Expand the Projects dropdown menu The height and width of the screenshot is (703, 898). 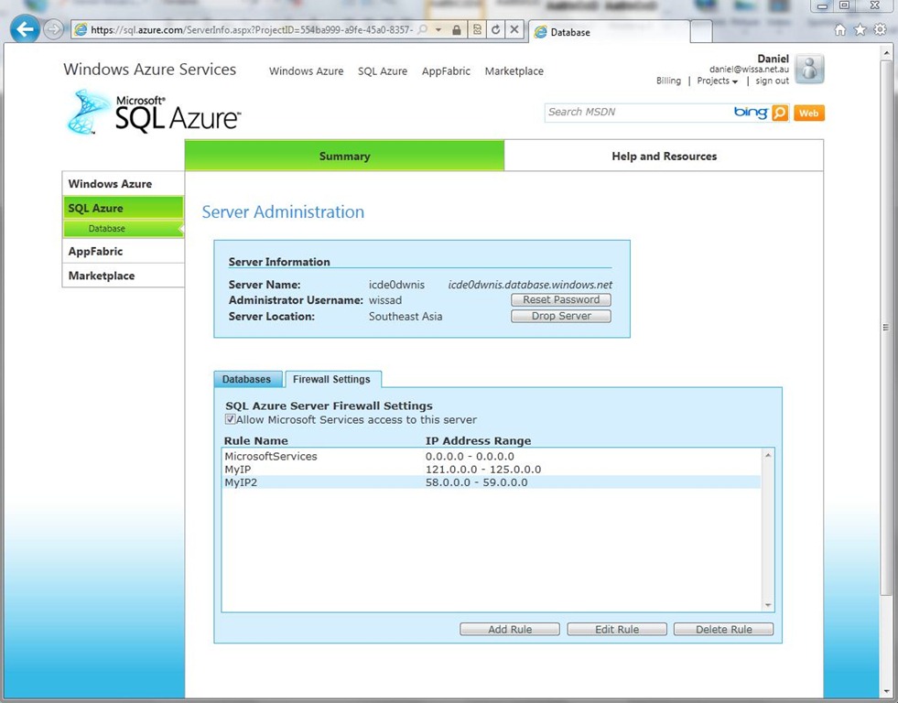pyautogui.click(x=717, y=81)
